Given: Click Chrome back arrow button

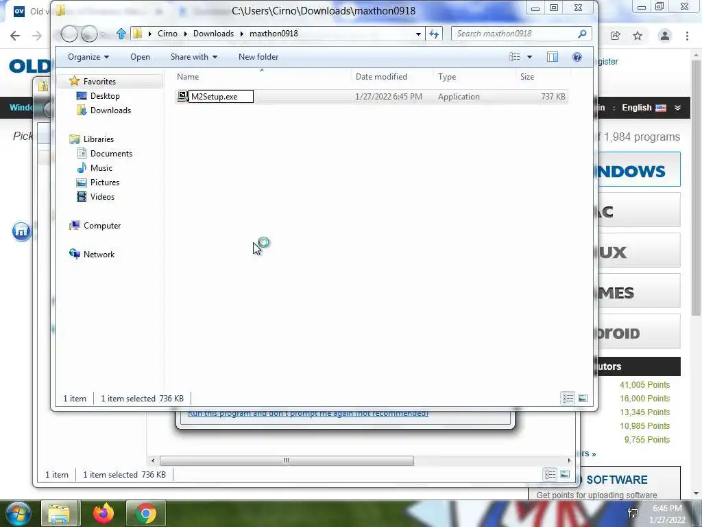Looking at the screenshot, I should (15, 36).
